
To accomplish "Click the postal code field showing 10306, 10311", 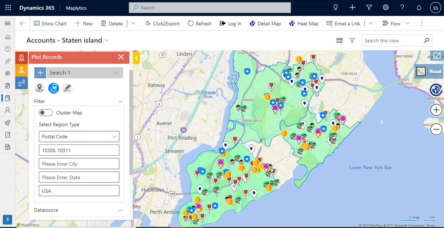I will click(79, 150).
